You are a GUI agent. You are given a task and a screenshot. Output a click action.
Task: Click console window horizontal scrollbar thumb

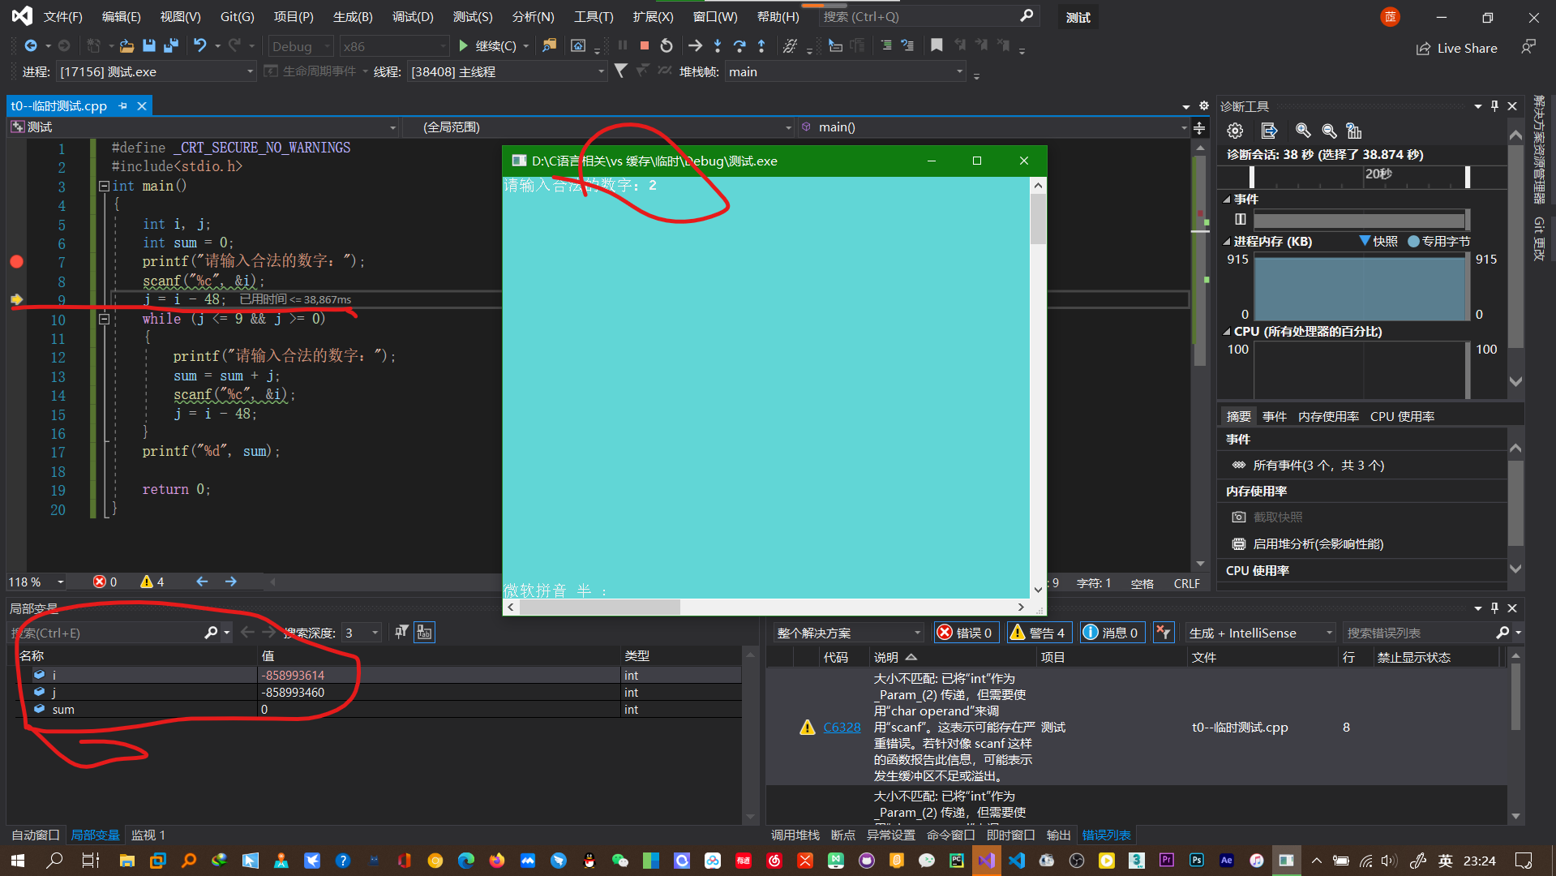click(600, 607)
